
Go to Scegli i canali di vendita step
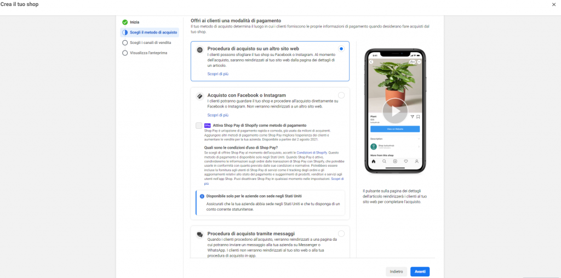coord(150,43)
